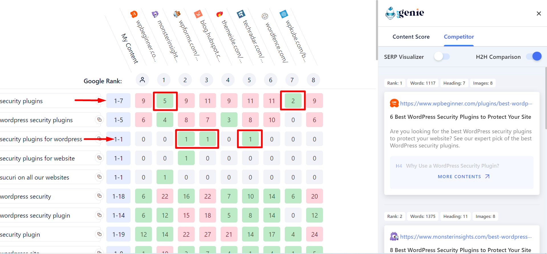This screenshot has height=254, width=547.
Task: Select Google Rank 8 column
Action: [313, 80]
